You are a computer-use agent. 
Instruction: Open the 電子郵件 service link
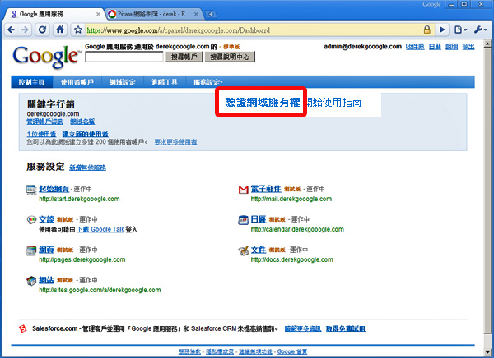(266, 189)
